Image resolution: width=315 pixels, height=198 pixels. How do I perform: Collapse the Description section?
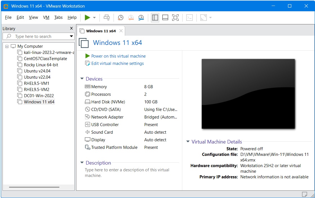[82, 163]
